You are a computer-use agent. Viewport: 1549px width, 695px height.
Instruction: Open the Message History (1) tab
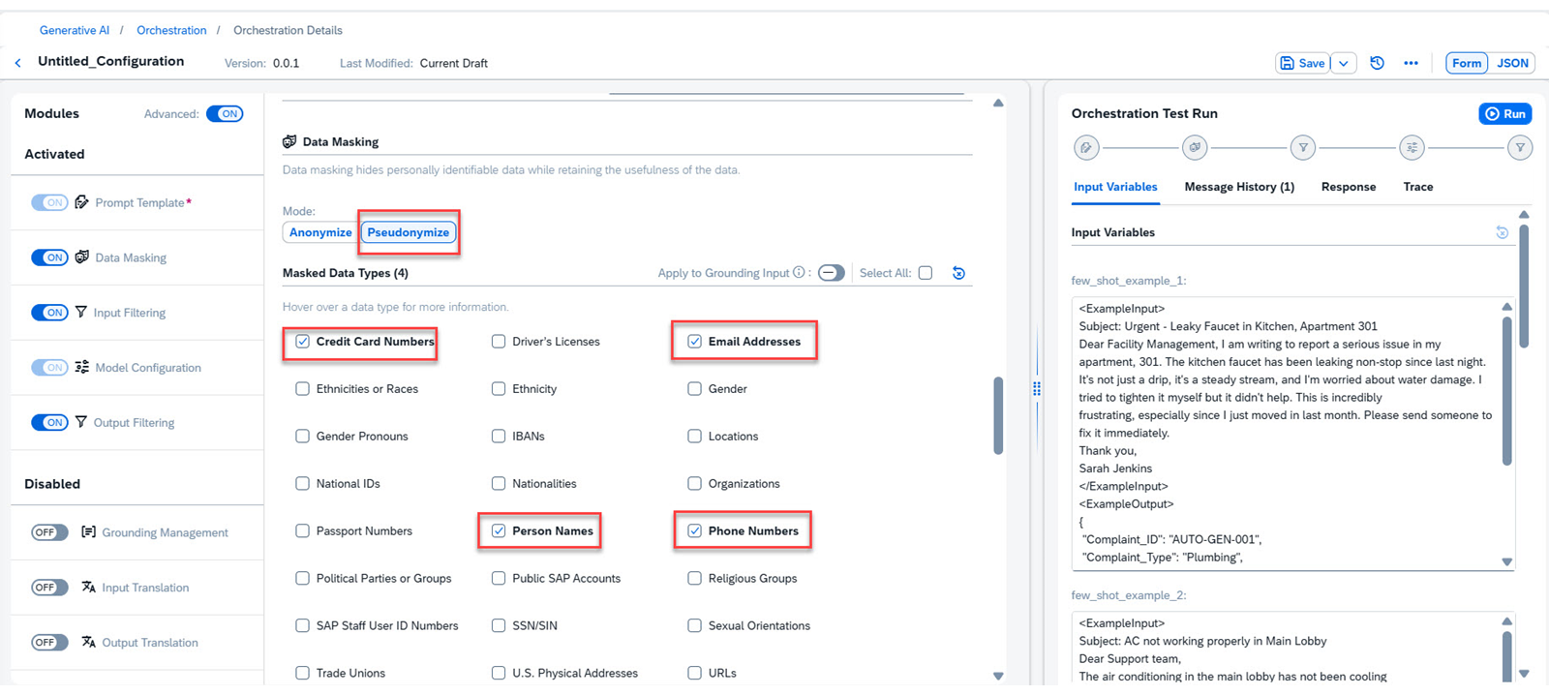[x=1239, y=187]
